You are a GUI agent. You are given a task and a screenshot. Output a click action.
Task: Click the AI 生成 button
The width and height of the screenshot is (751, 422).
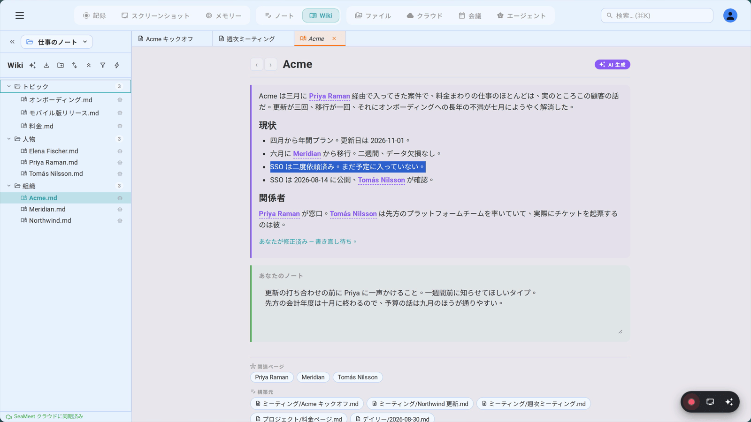612,65
